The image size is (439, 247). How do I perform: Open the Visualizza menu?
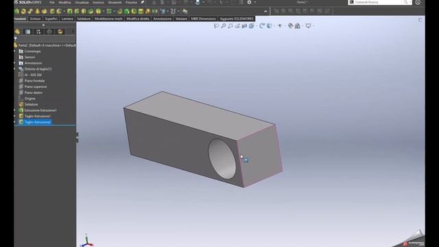pos(82,2)
